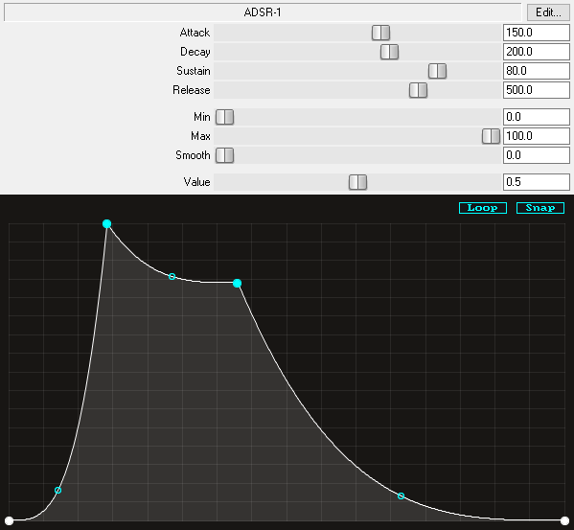Select the envelope peak node at top

[x=107, y=223]
